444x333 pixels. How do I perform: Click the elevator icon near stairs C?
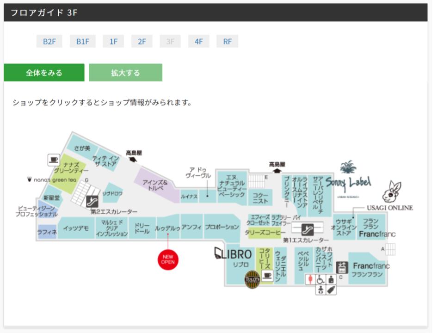click(x=342, y=267)
